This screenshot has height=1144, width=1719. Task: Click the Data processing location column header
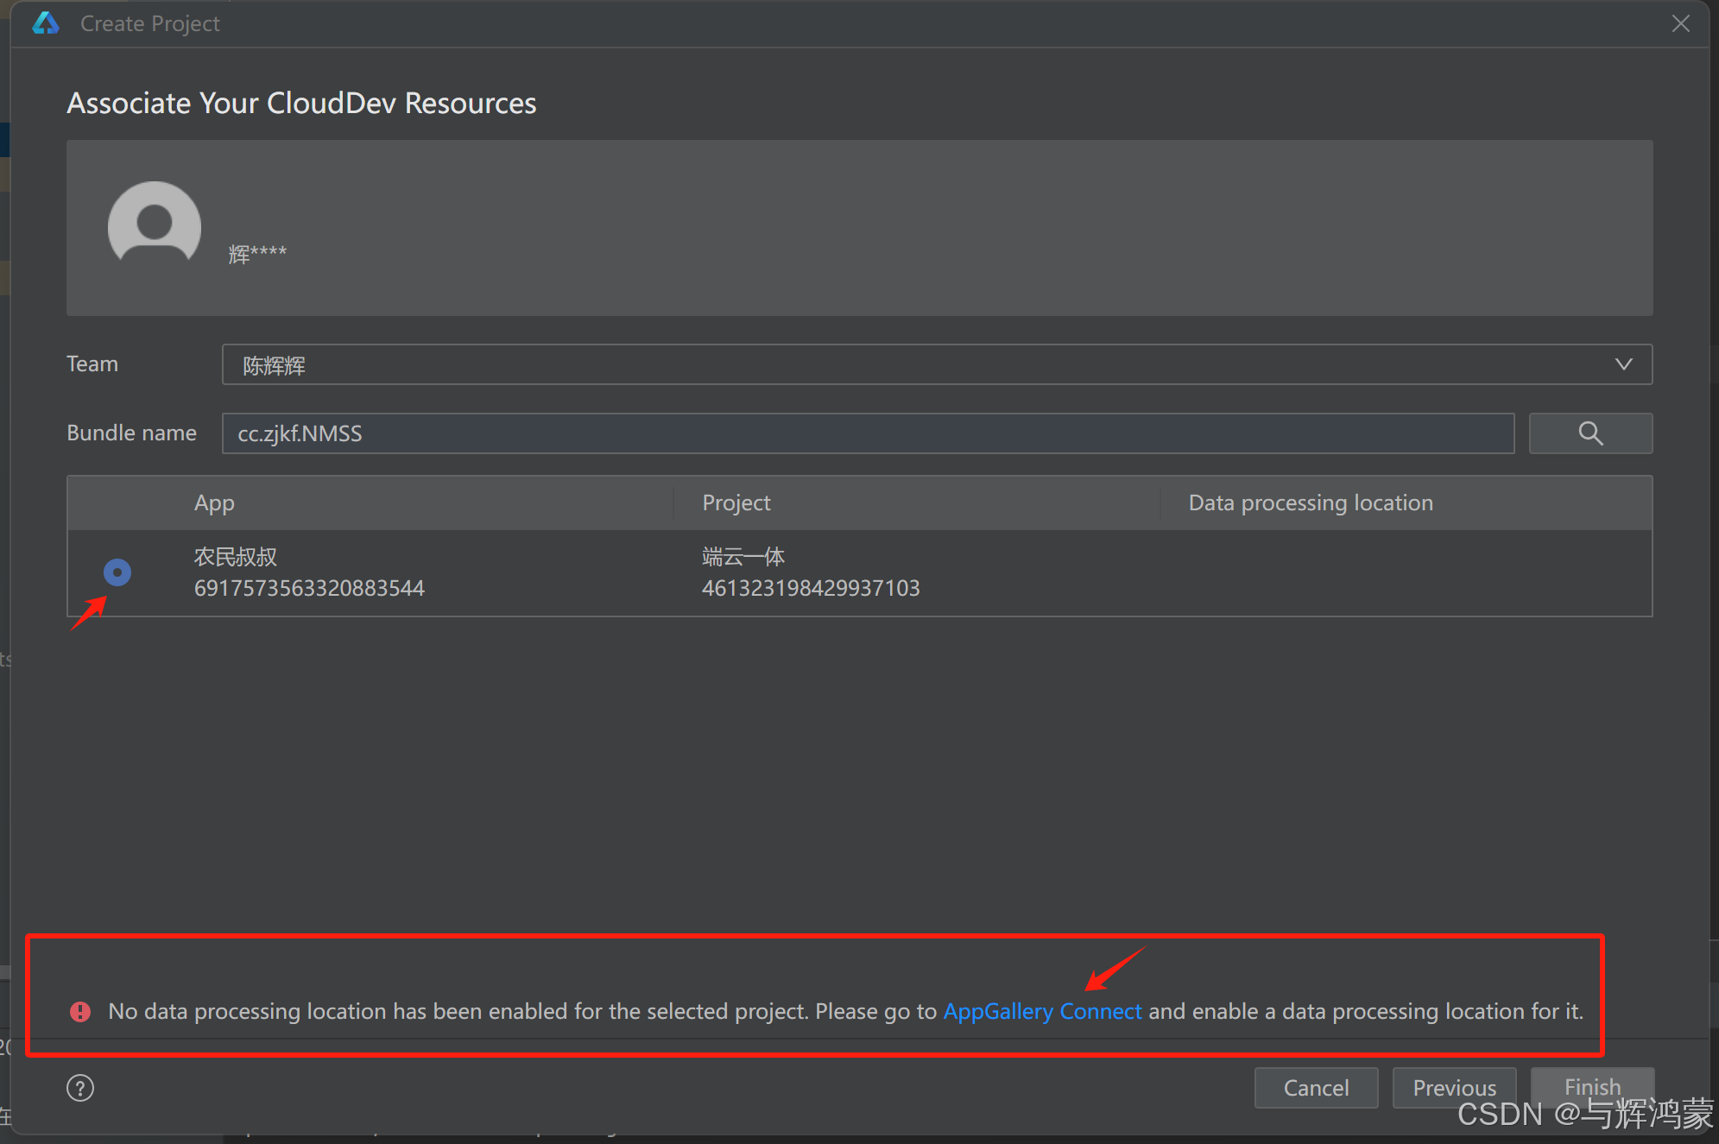1310,502
